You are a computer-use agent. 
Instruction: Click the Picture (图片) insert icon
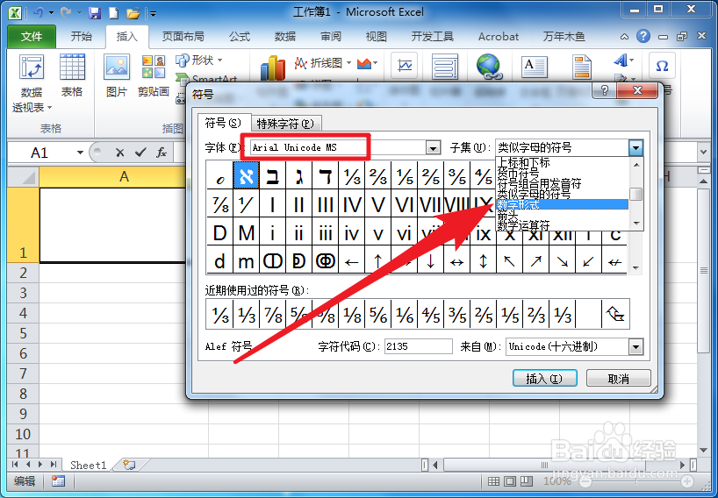[x=117, y=68]
